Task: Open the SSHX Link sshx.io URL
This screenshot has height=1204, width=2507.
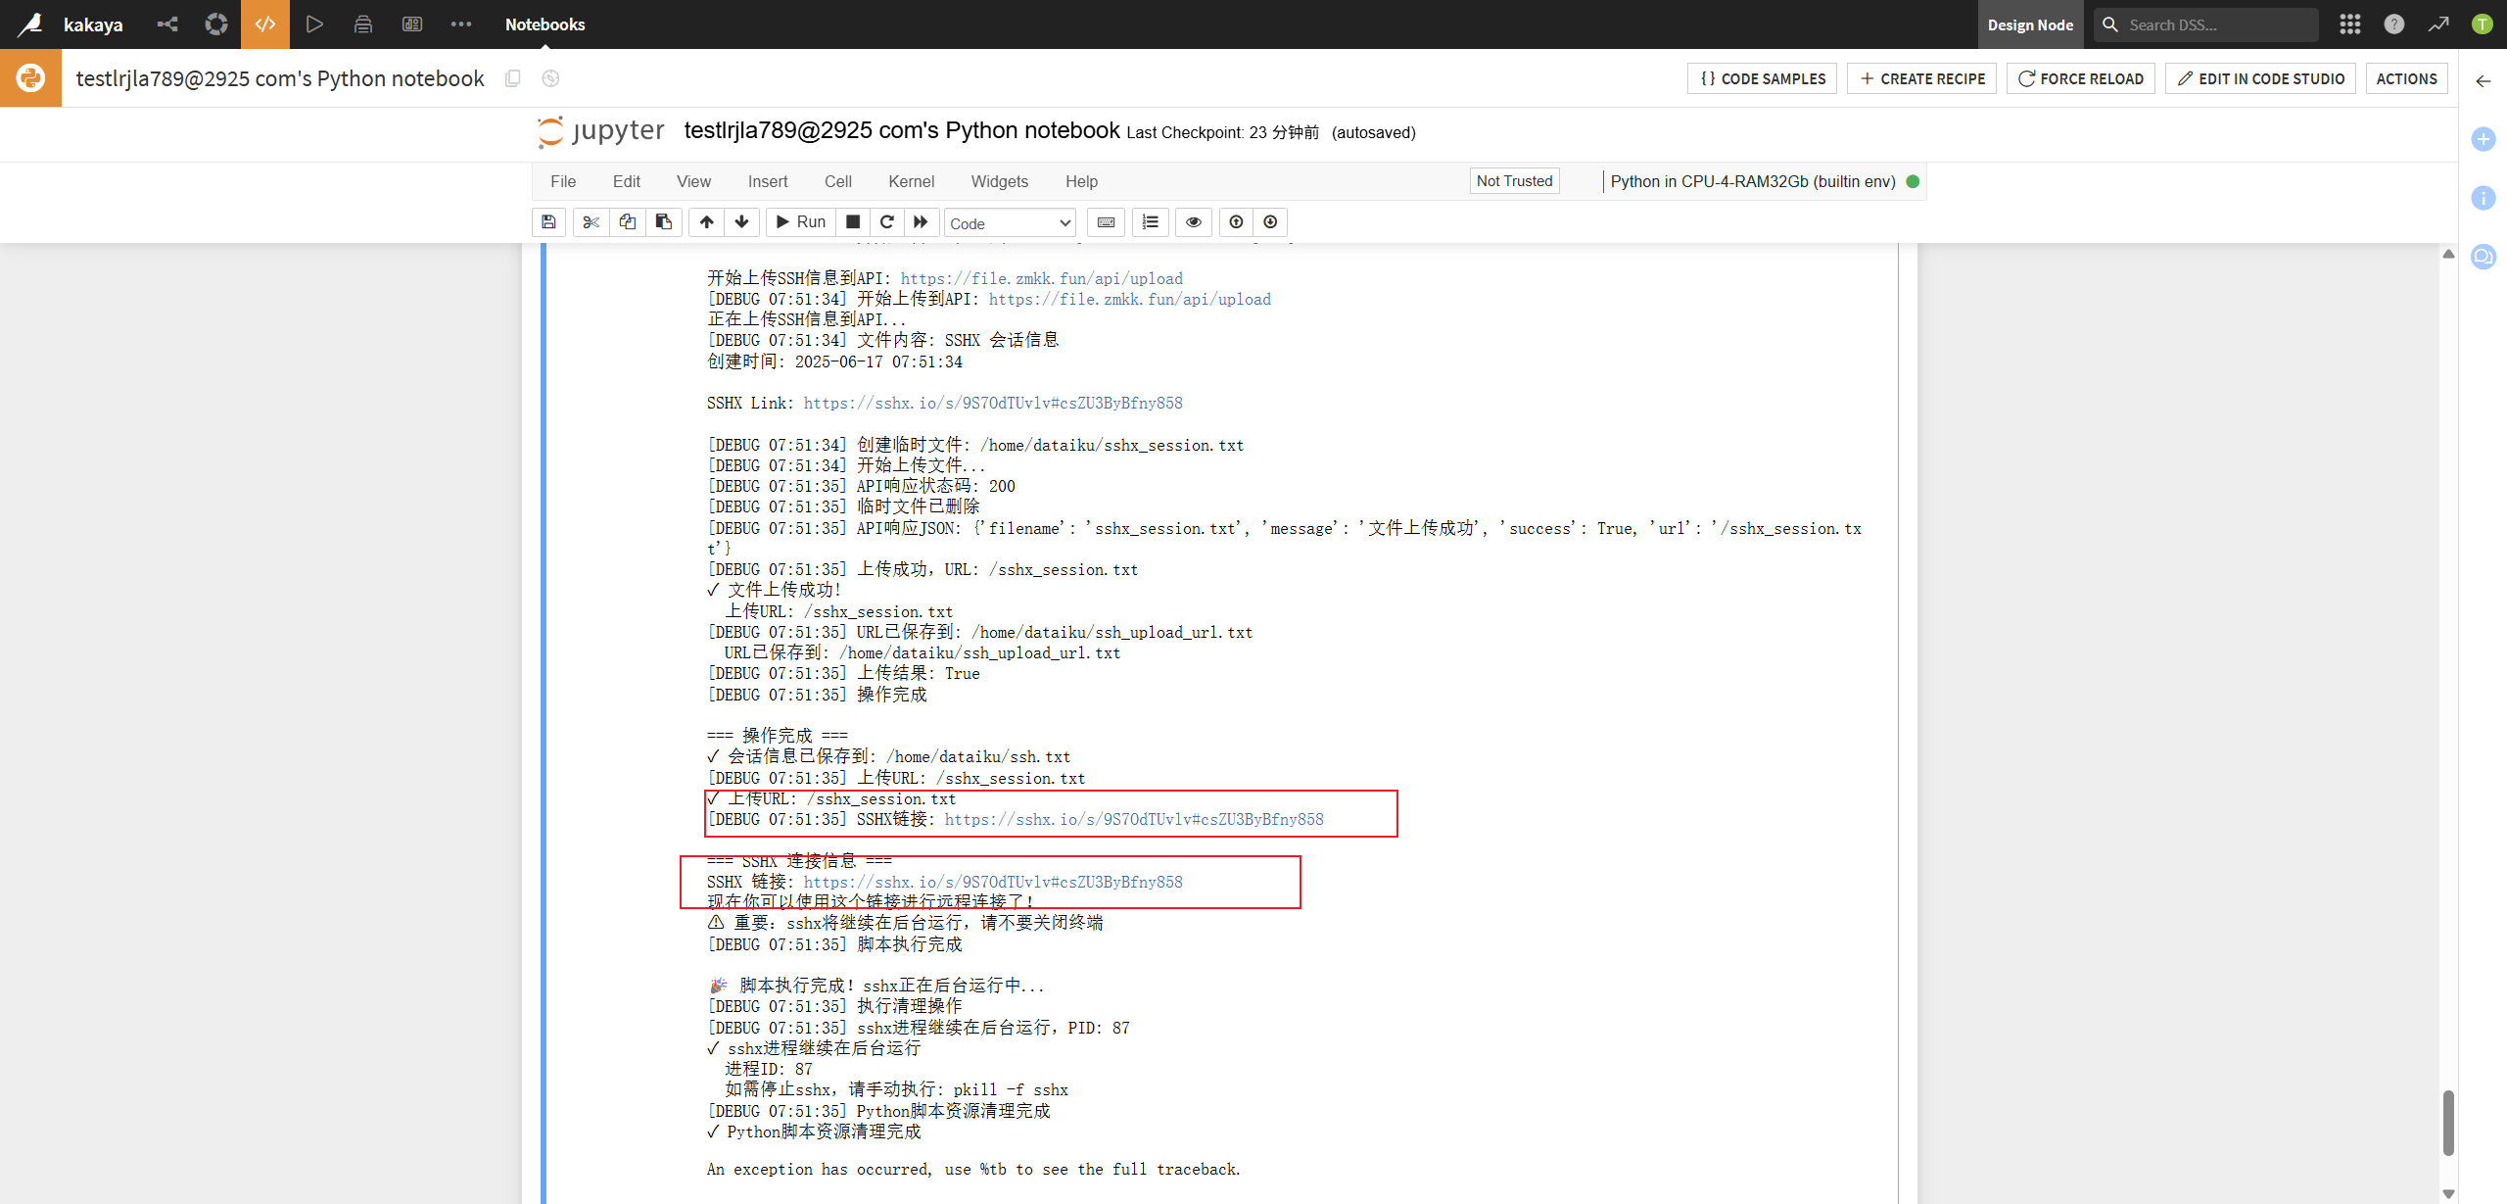Action: click(x=993, y=403)
